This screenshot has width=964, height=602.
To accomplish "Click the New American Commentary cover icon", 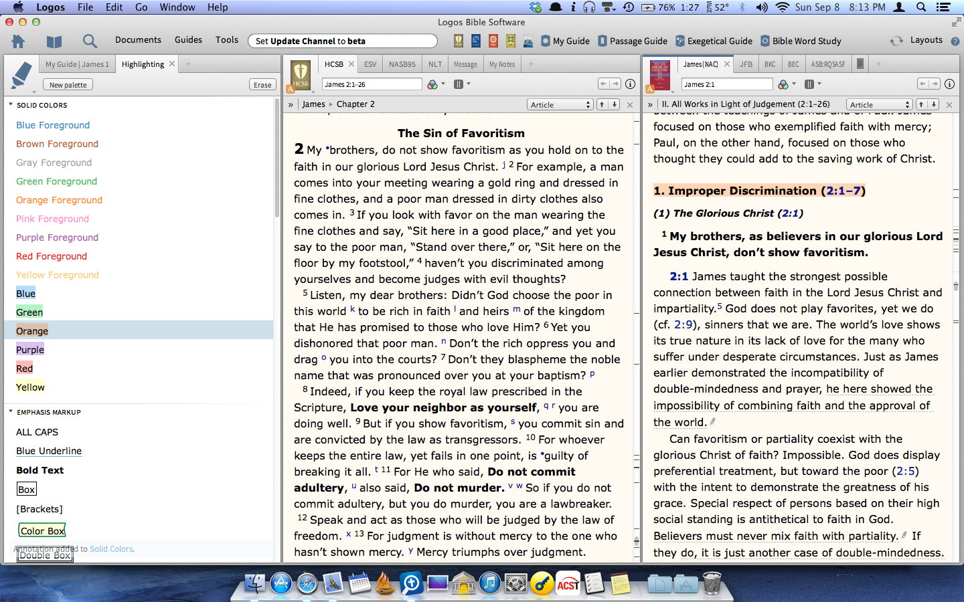I will point(660,76).
